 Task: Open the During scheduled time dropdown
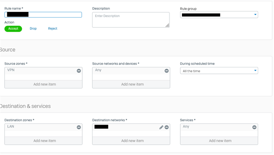[219, 71]
